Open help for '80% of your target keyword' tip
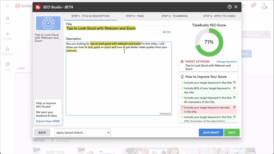 click(234, 88)
